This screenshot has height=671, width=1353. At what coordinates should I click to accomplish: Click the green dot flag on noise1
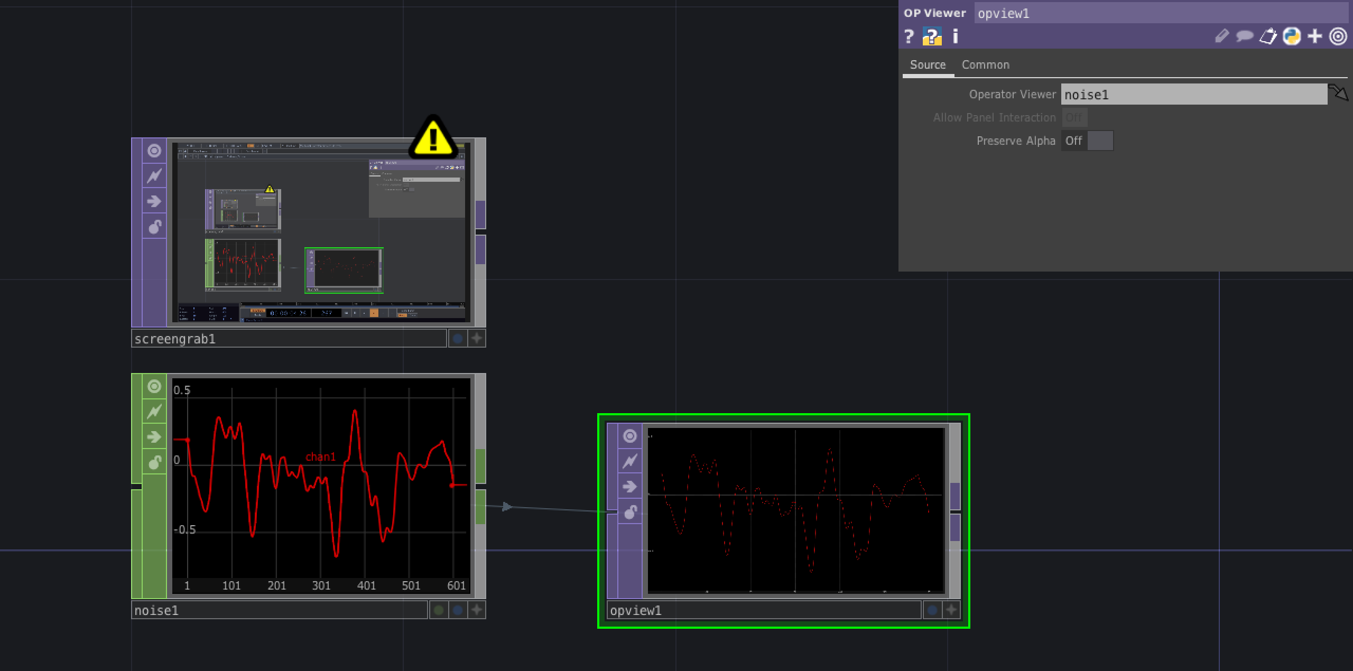439,610
